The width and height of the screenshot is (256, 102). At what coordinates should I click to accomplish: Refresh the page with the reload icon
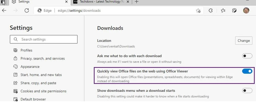click(27, 10)
